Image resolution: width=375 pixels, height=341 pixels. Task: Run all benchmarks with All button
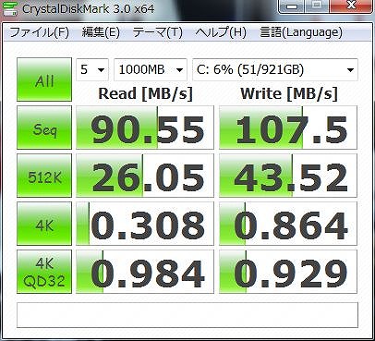tap(44, 79)
